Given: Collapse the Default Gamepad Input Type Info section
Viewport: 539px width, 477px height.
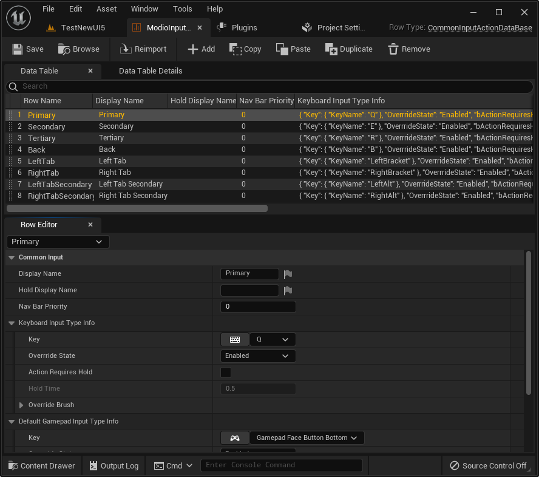Looking at the screenshot, I should point(12,422).
